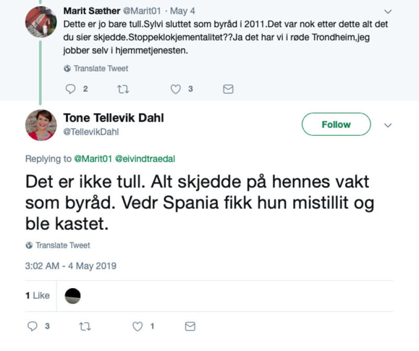Viewport: 419px width, 351px height.
Task: Open the @Marit01 mention link
Action: pos(92,159)
